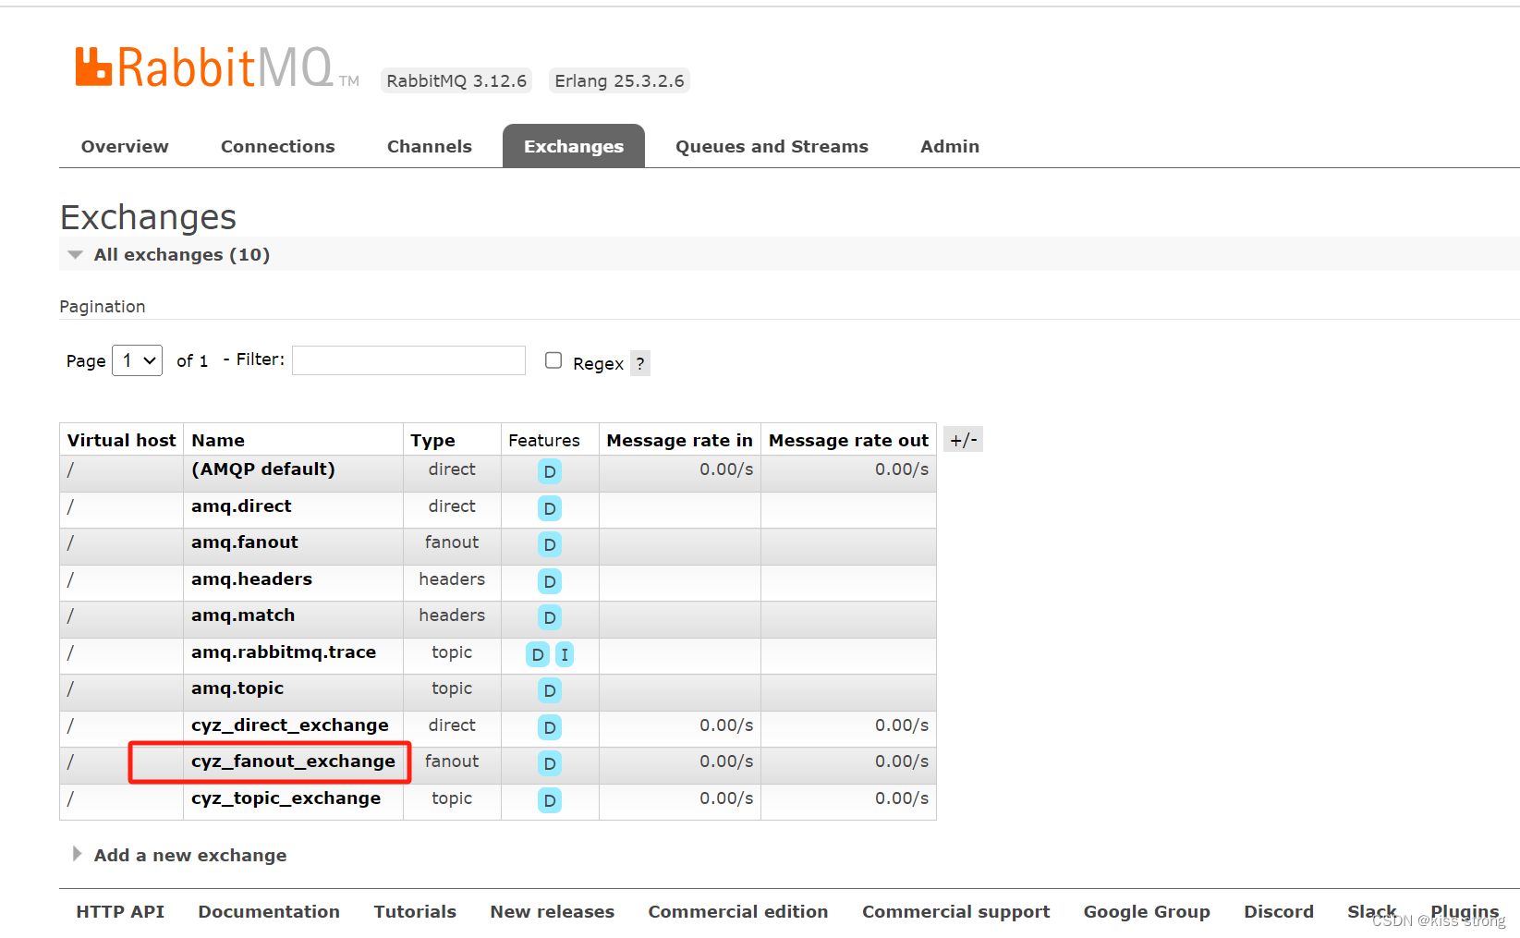
Task: Open the cyz_direct_exchange exchange
Action: [290, 725]
